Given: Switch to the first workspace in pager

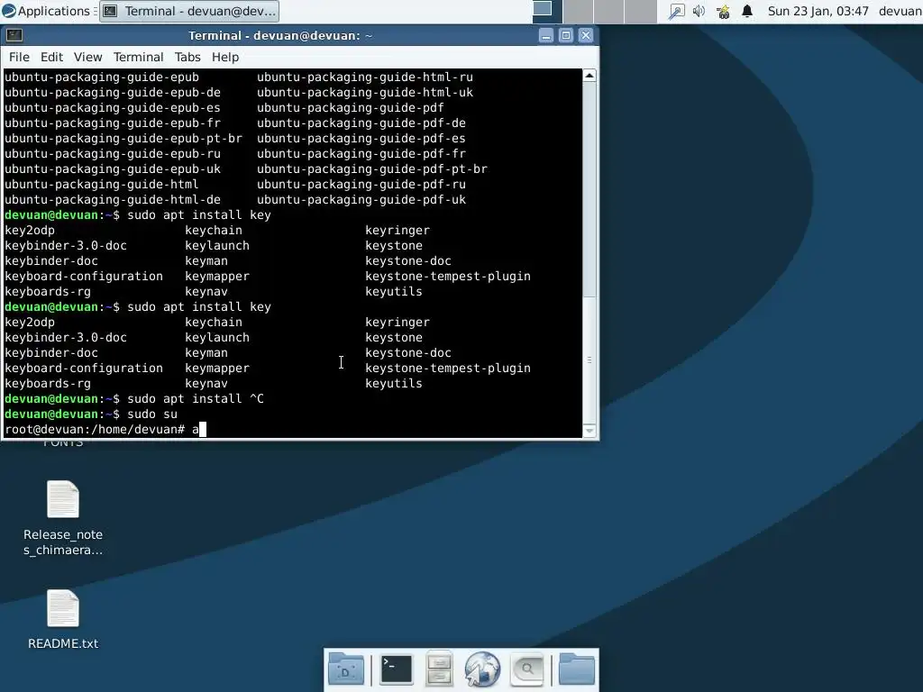Looking at the screenshot, I should 547,11.
